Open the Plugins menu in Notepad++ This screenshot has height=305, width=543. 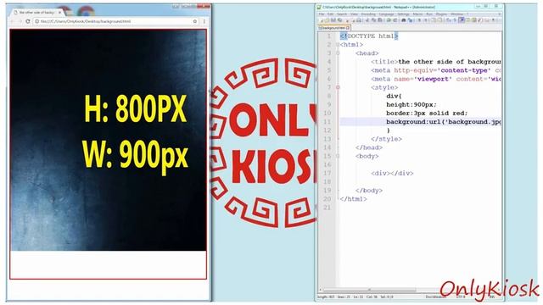coord(441,14)
